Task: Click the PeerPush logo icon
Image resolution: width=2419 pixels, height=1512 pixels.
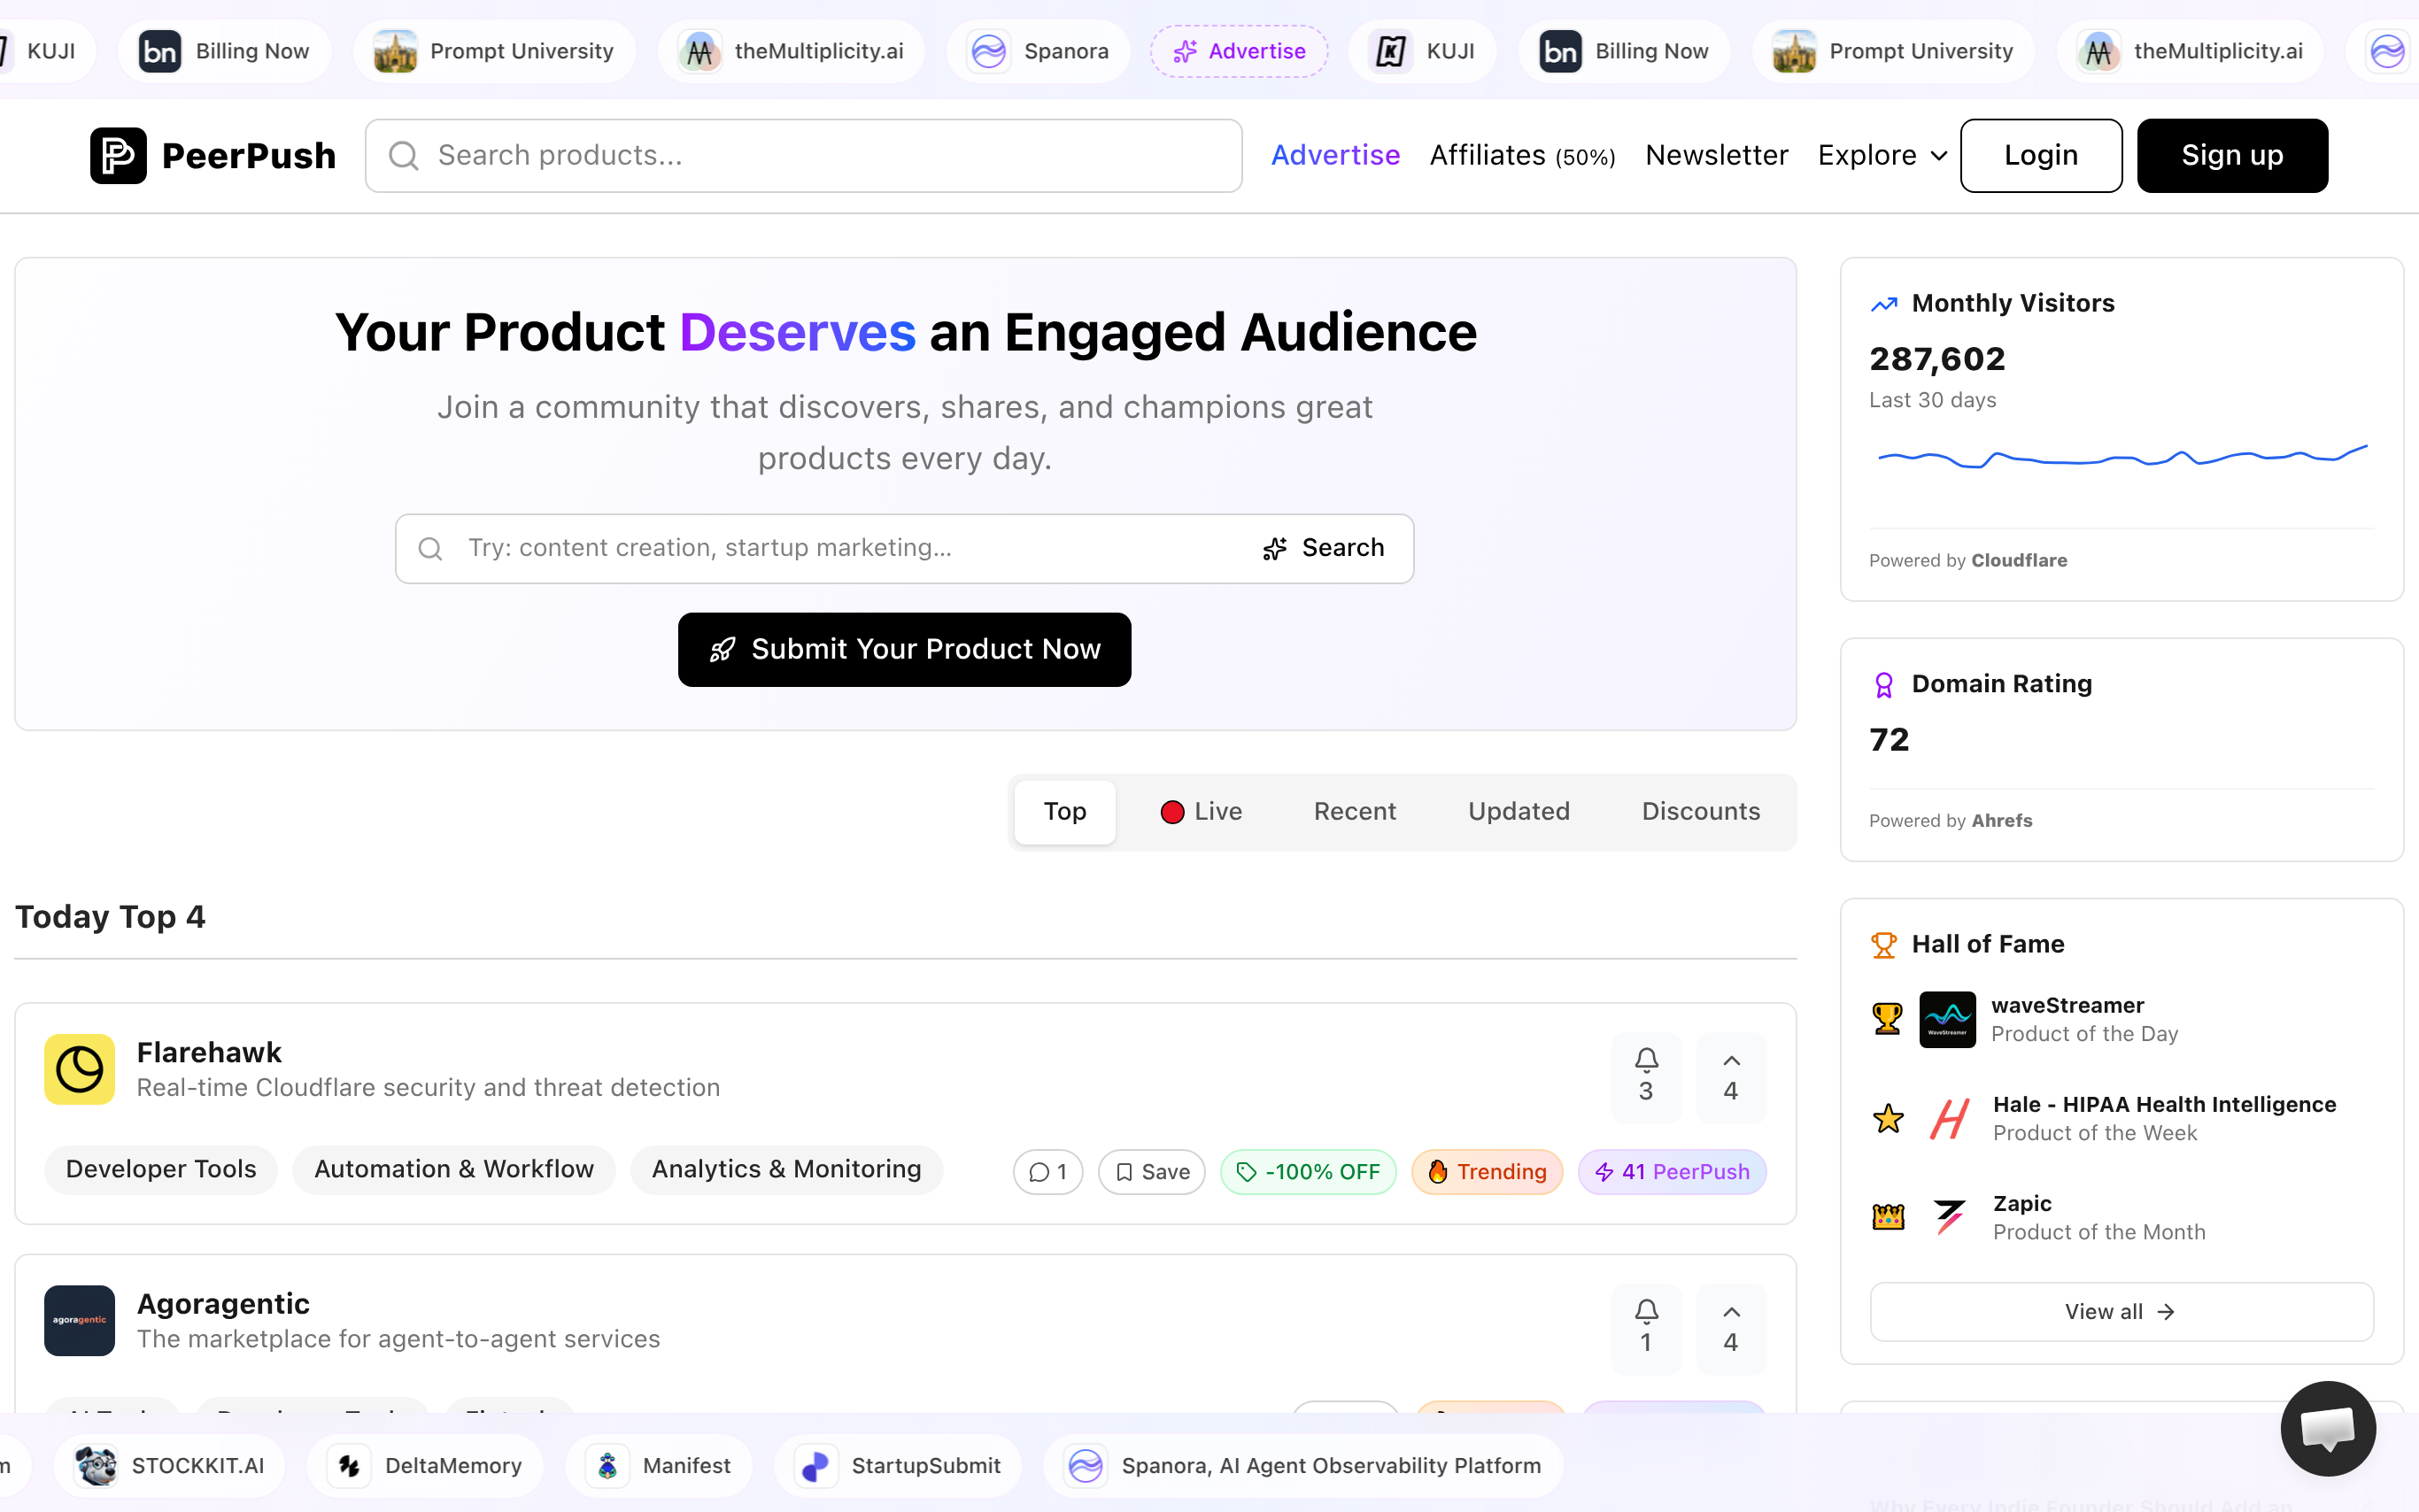Action: 118,155
